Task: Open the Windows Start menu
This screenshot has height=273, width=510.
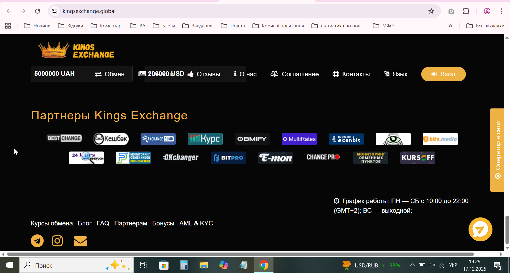Action: tap(10, 265)
